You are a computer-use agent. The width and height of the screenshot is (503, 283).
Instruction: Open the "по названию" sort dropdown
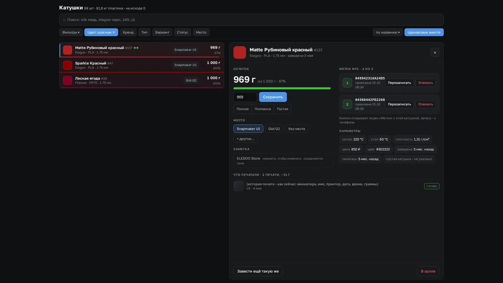(x=388, y=32)
